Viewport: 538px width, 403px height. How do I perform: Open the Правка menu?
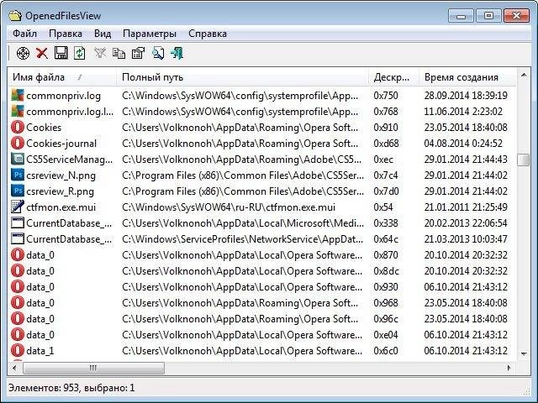pyautogui.click(x=66, y=34)
